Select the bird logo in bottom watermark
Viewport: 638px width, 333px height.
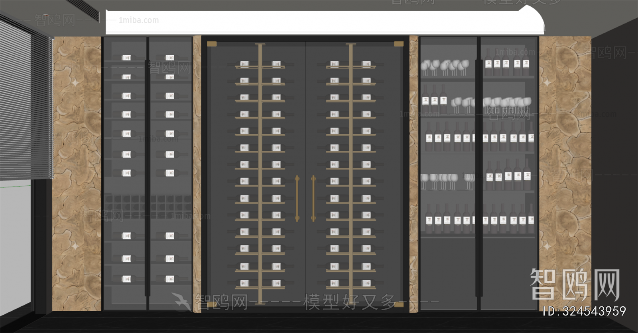click(x=181, y=301)
